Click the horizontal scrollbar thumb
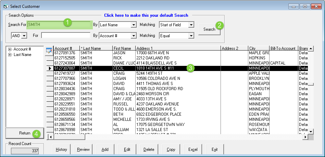Viewport: 325px width, 157px height. coord(69,137)
